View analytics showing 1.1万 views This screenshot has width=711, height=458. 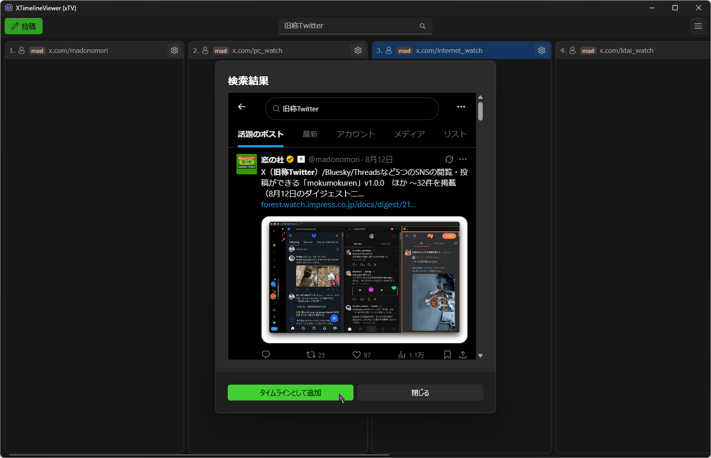[x=411, y=354]
